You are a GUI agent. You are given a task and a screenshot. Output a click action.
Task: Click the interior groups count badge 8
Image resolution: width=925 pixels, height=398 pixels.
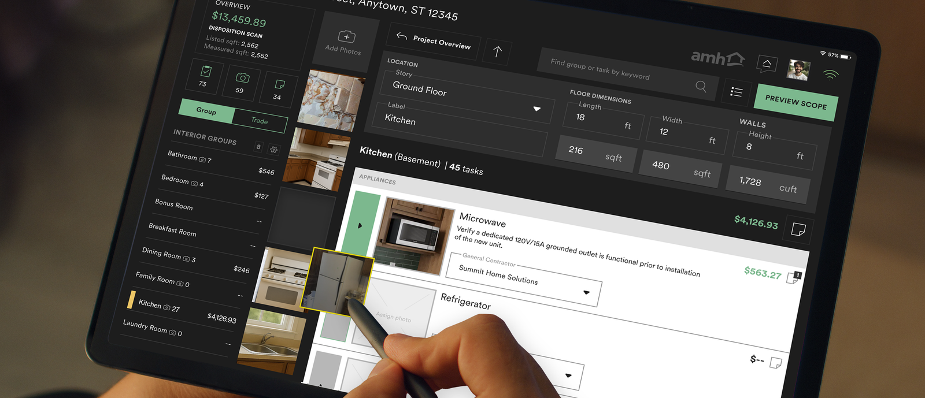258,147
